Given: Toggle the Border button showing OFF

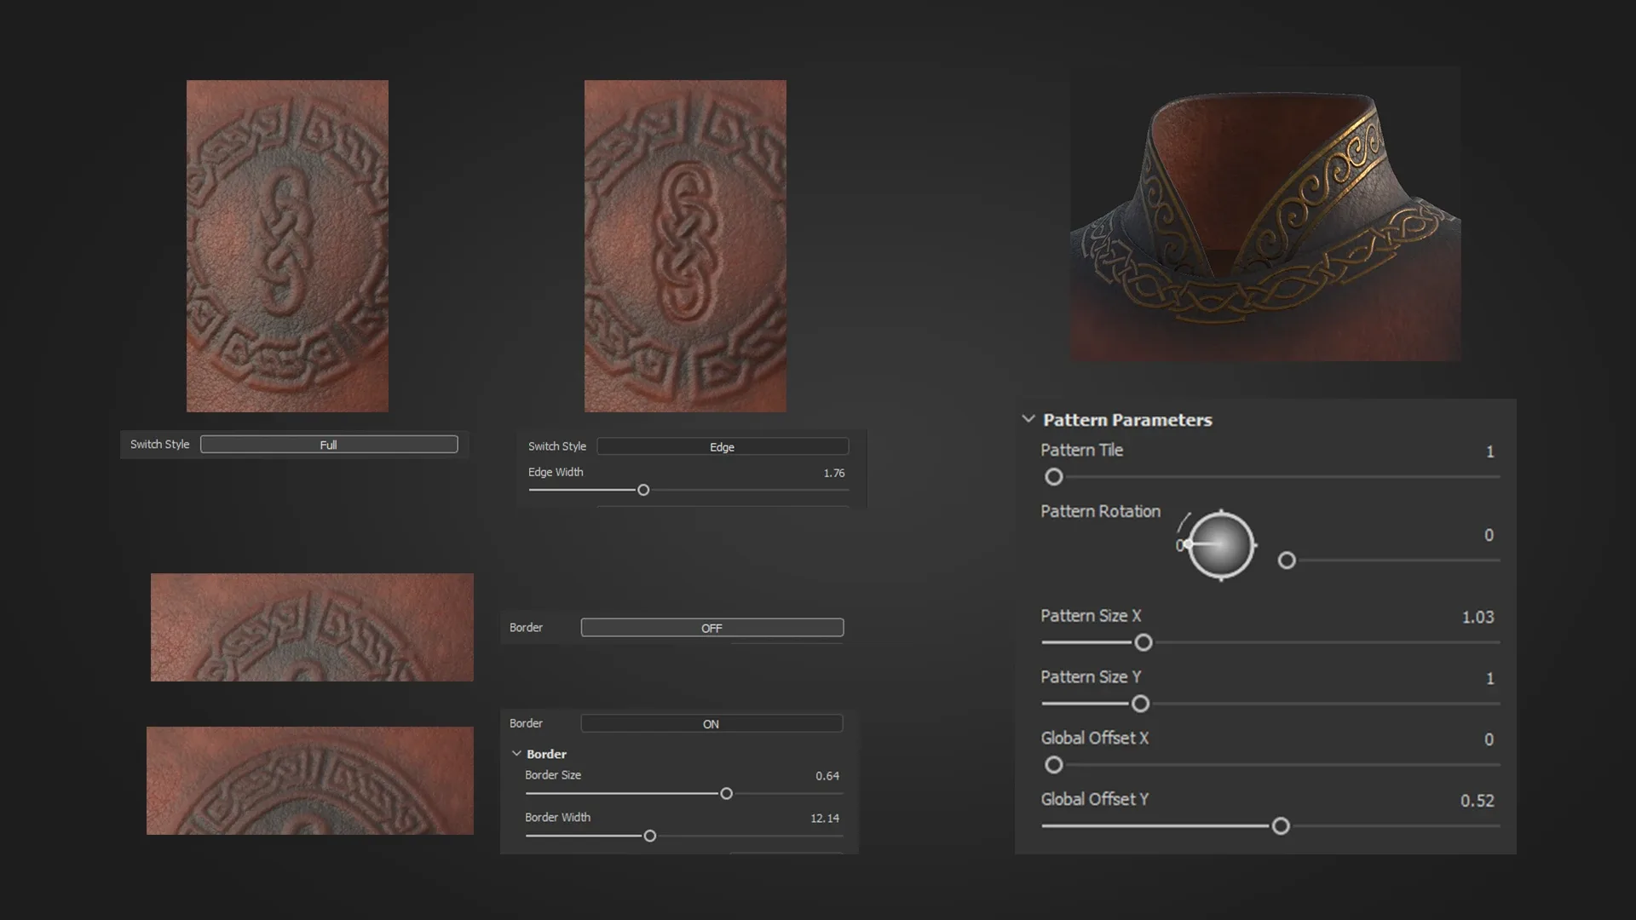Looking at the screenshot, I should coord(711,628).
